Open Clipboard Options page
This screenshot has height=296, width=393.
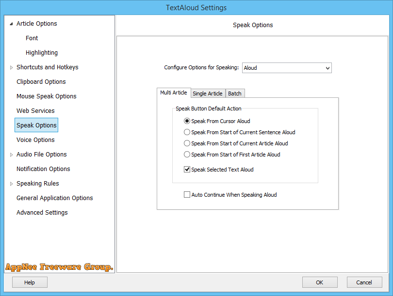tap(41, 81)
